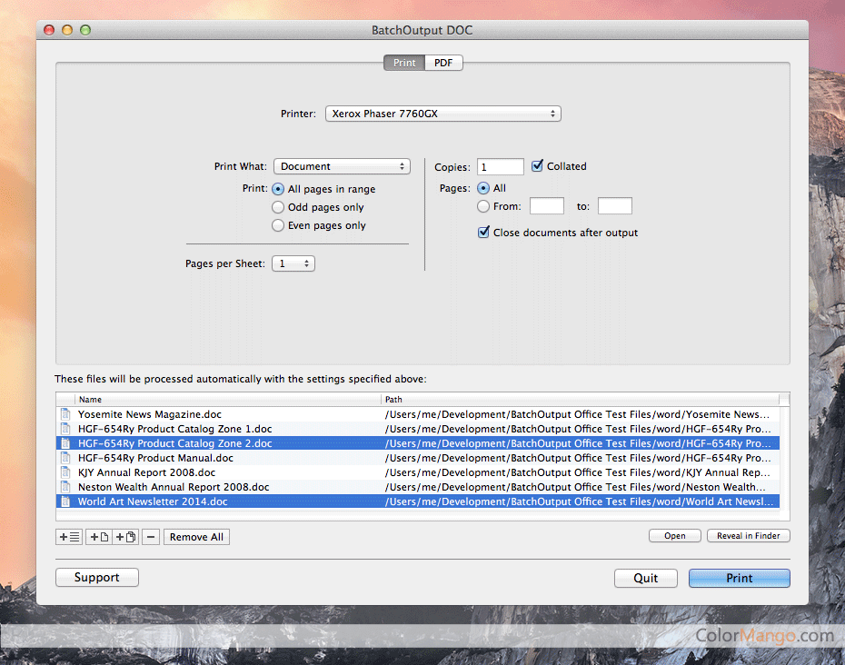The width and height of the screenshot is (845, 665).
Task: Switch to the Print tab
Action: coord(403,63)
